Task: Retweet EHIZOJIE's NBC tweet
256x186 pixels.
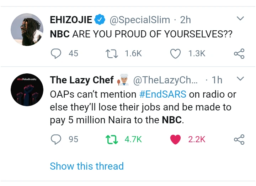Action: tap(112, 53)
